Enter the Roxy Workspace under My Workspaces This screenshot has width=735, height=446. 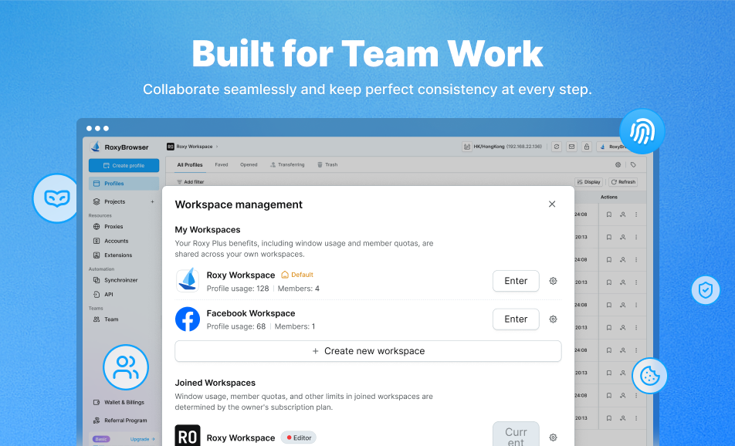pos(516,281)
